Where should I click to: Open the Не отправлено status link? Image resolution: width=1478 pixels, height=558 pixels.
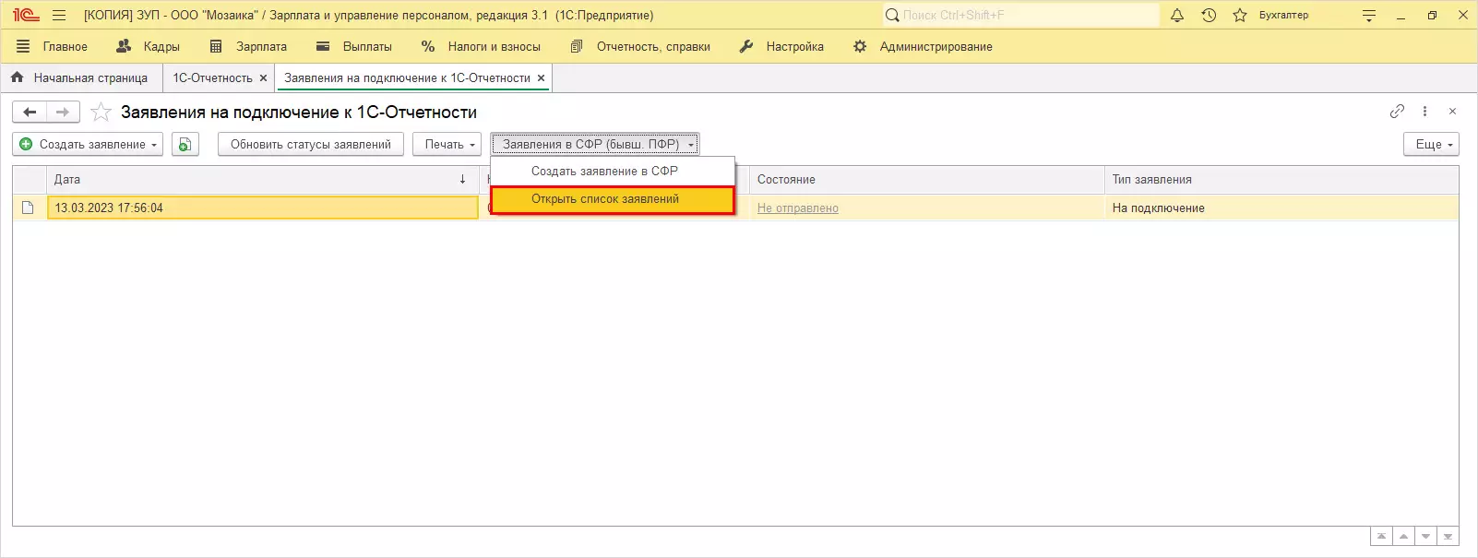click(x=798, y=208)
